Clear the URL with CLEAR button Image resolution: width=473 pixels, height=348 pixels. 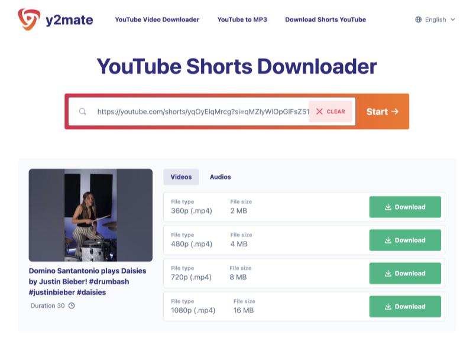point(331,112)
